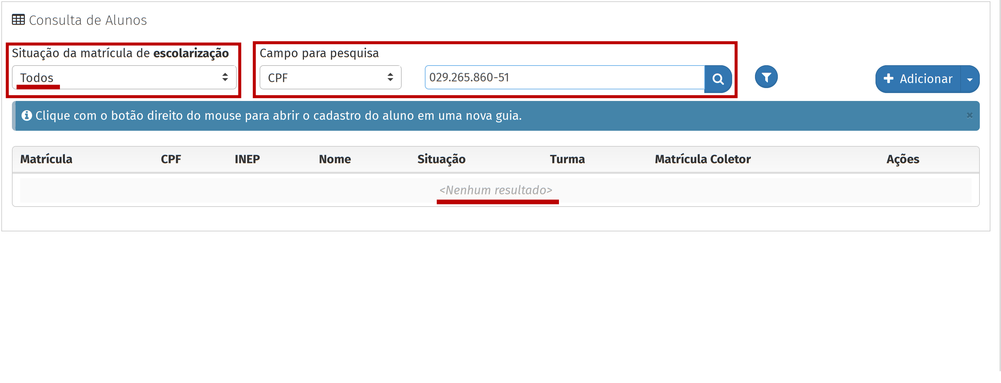The width and height of the screenshot is (1001, 383).
Task: Expand the Adicionar dropdown caret
Action: point(970,79)
